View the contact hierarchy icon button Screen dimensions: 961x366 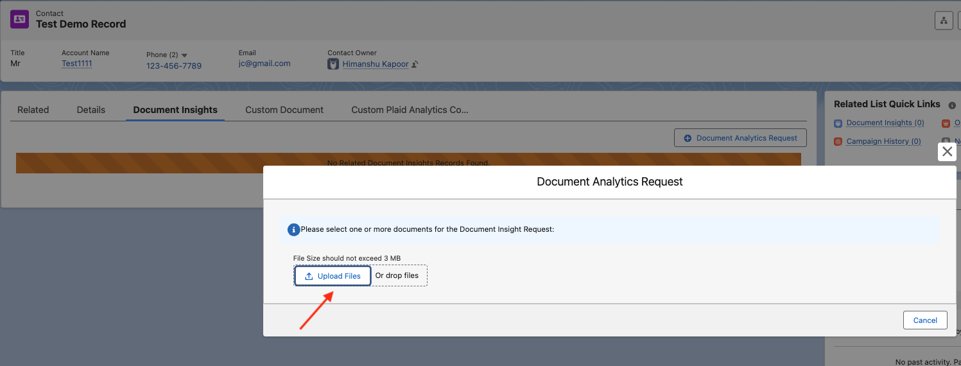click(x=944, y=21)
